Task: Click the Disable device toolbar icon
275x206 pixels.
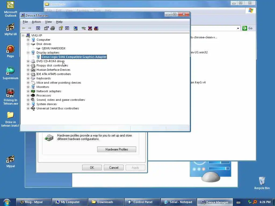Action: 96,28
